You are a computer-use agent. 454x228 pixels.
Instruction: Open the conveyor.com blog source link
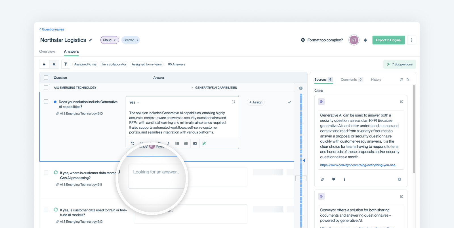click(x=359, y=165)
